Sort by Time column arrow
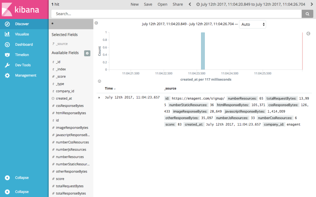 coord(115,89)
